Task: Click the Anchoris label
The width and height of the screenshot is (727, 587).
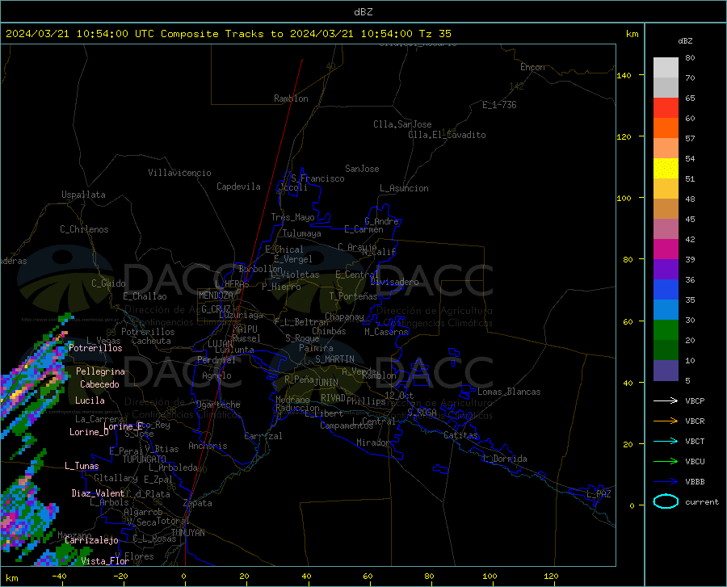Action: click(208, 446)
